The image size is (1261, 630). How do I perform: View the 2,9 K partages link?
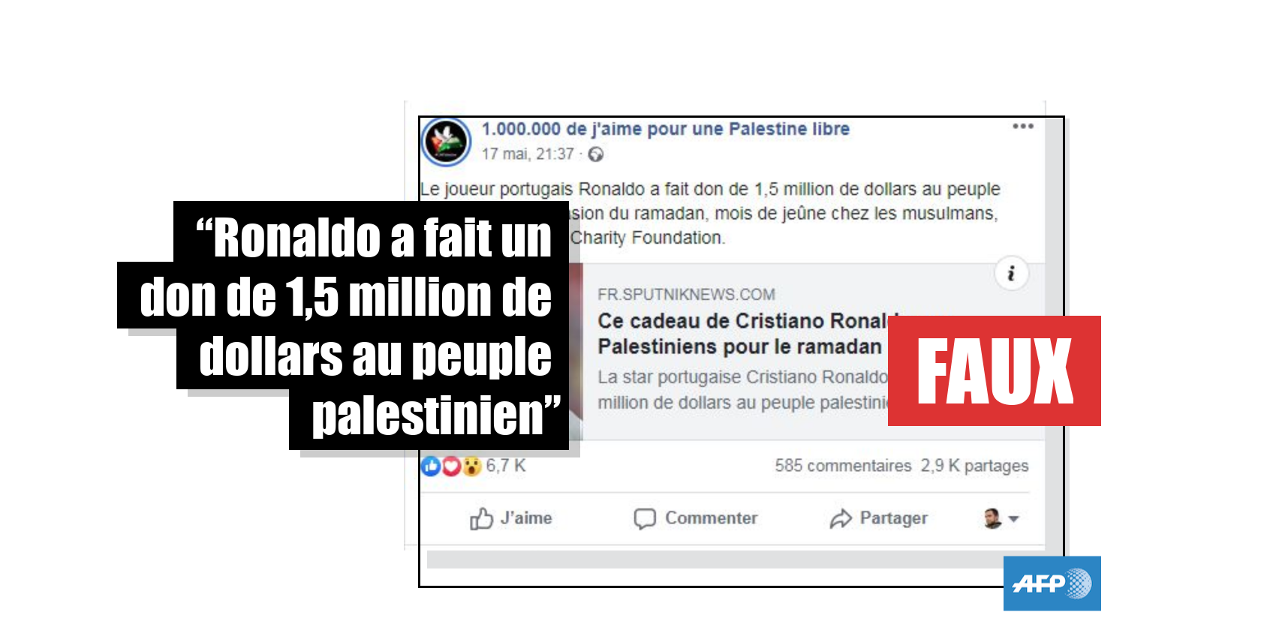pos(975,466)
